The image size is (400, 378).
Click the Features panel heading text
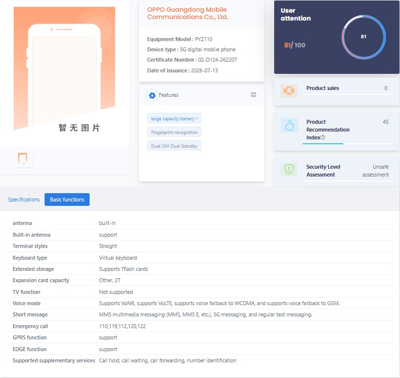click(168, 95)
